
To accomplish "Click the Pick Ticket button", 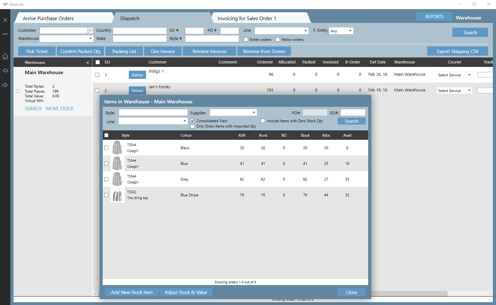I will click(x=37, y=51).
